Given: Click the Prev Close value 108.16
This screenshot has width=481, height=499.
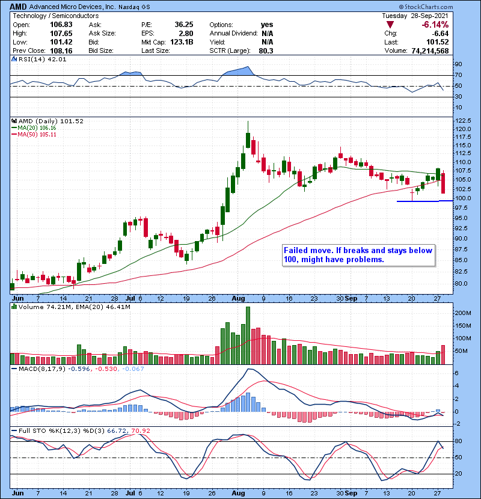Looking at the screenshot, I should click(61, 51).
